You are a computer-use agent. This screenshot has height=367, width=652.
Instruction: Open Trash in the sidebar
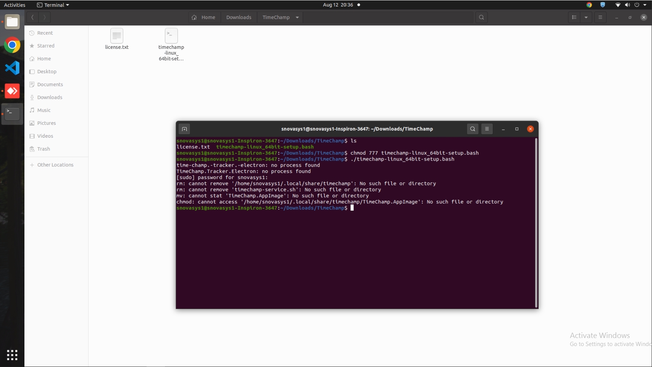(56, 149)
